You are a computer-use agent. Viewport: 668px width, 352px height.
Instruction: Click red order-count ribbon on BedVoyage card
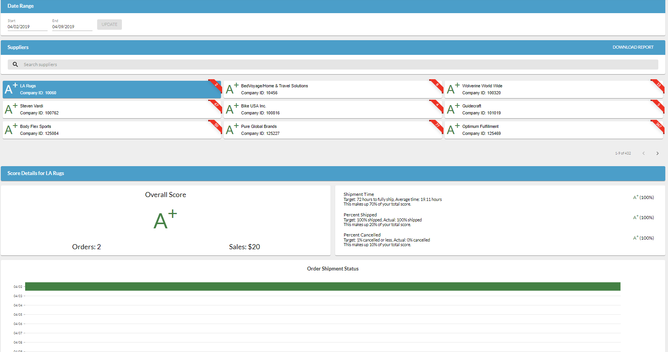point(437,85)
